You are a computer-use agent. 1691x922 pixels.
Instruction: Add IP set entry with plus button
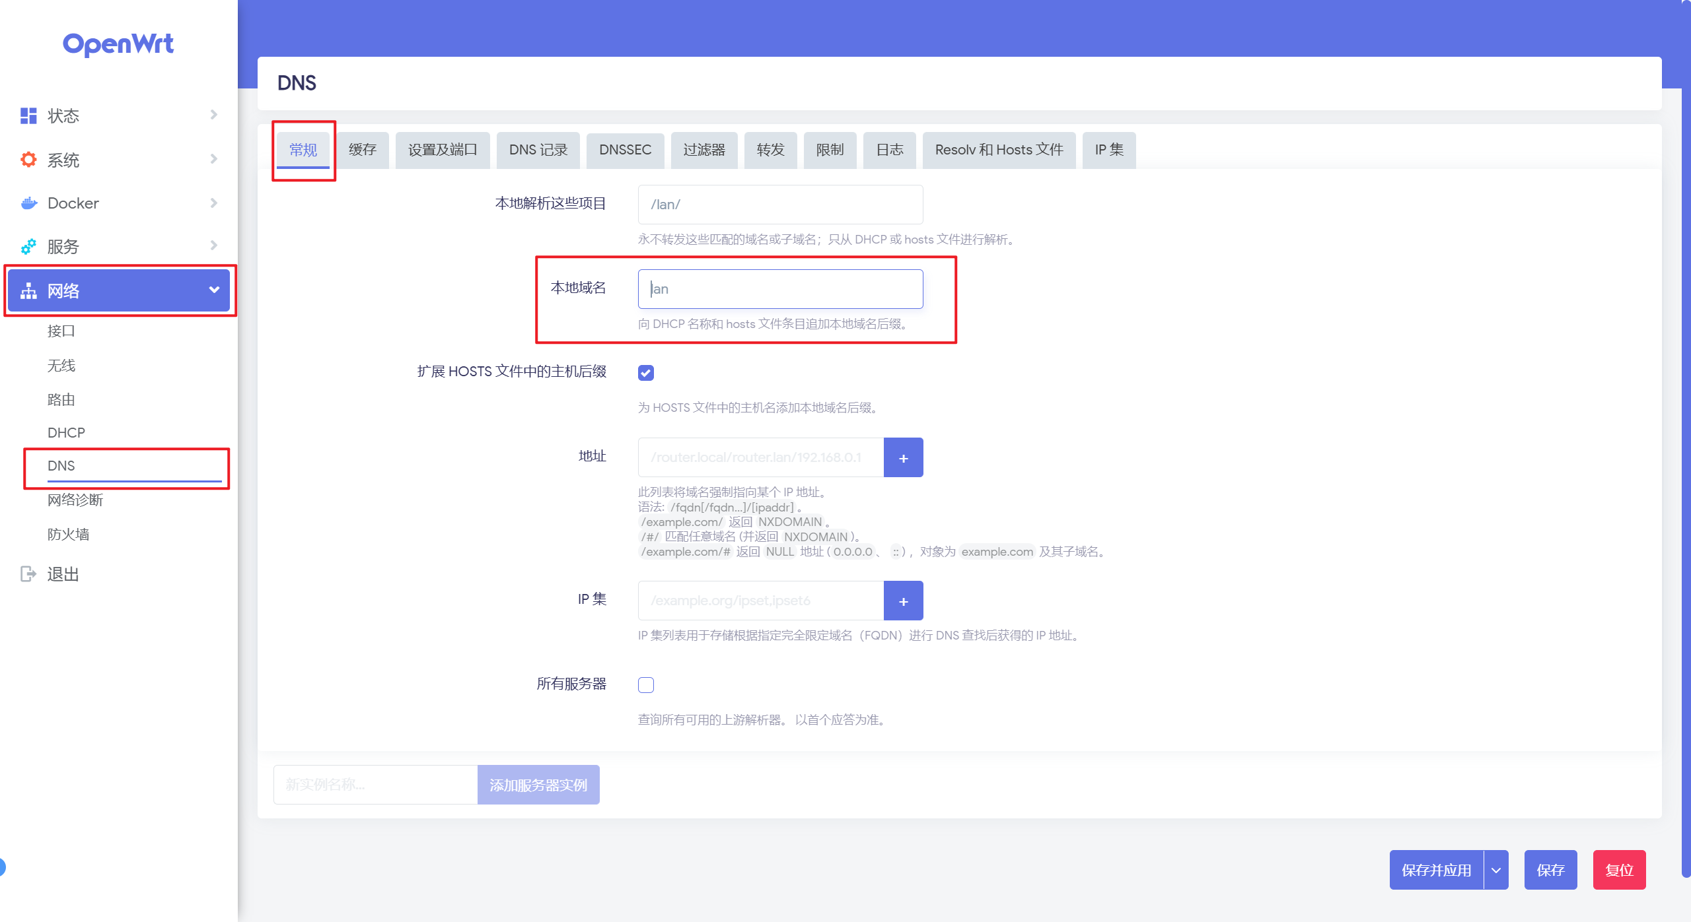click(903, 601)
